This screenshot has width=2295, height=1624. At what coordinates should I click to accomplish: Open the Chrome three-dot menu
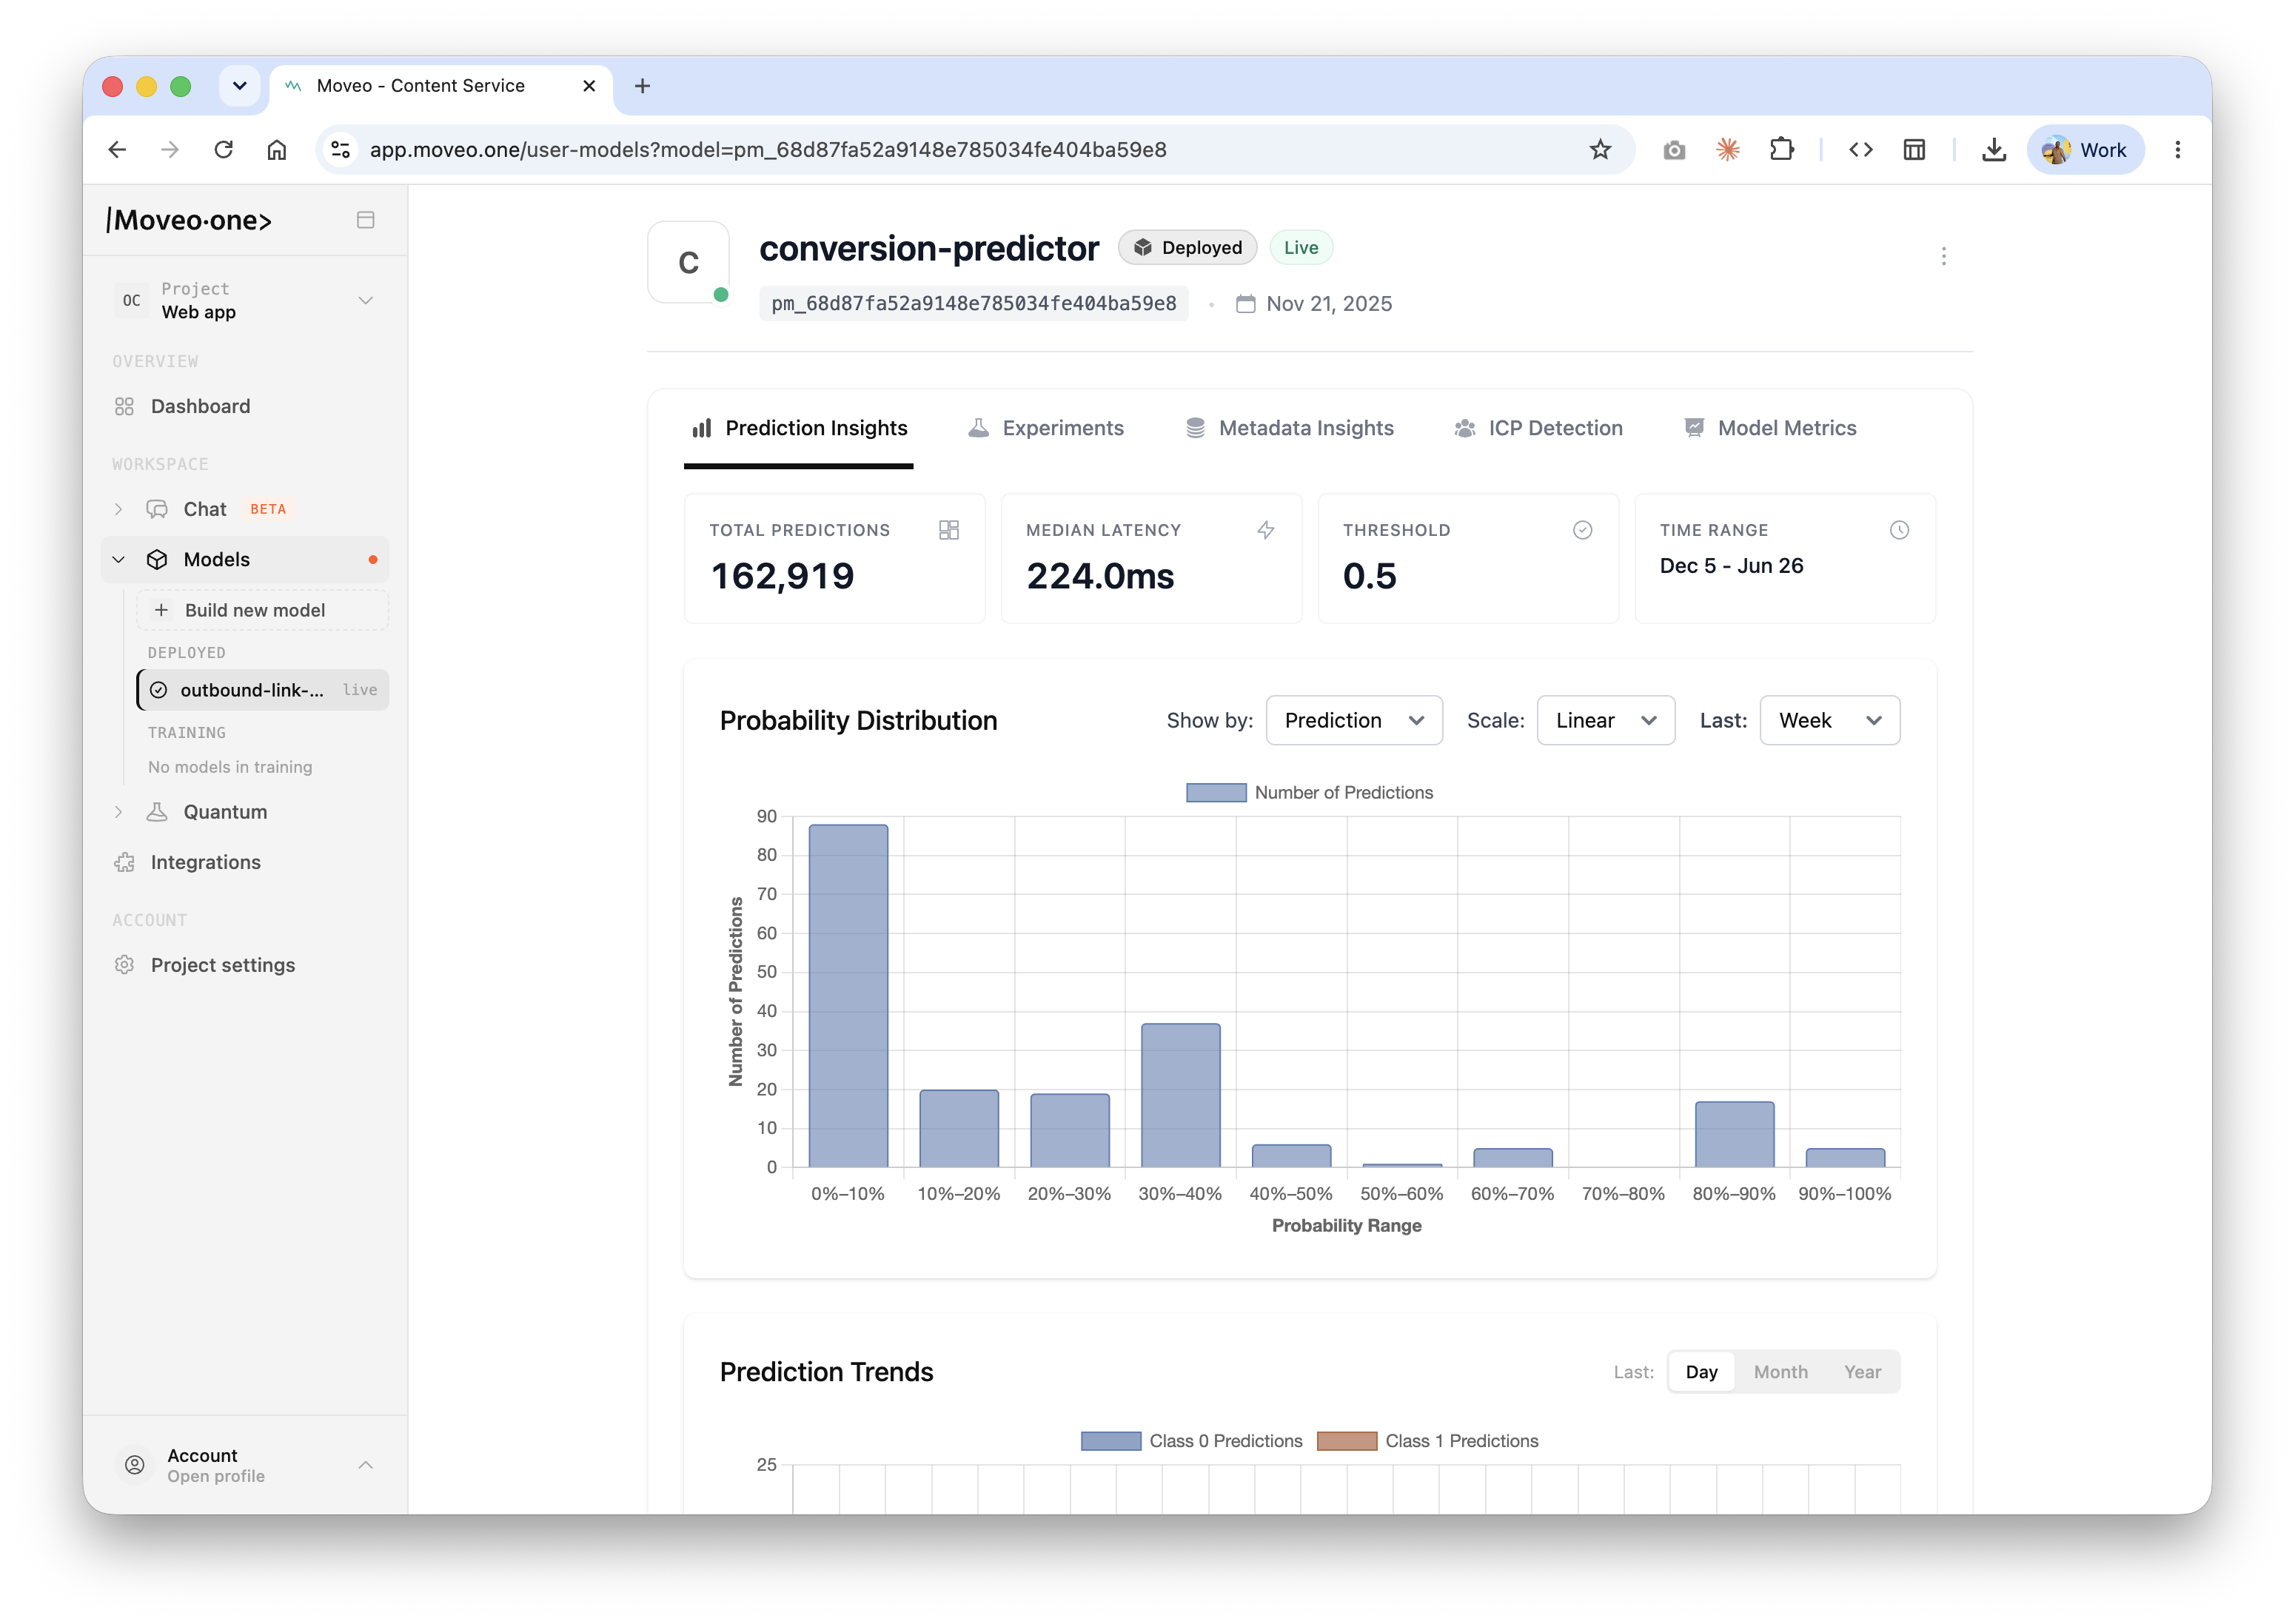pyautogui.click(x=2177, y=149)
